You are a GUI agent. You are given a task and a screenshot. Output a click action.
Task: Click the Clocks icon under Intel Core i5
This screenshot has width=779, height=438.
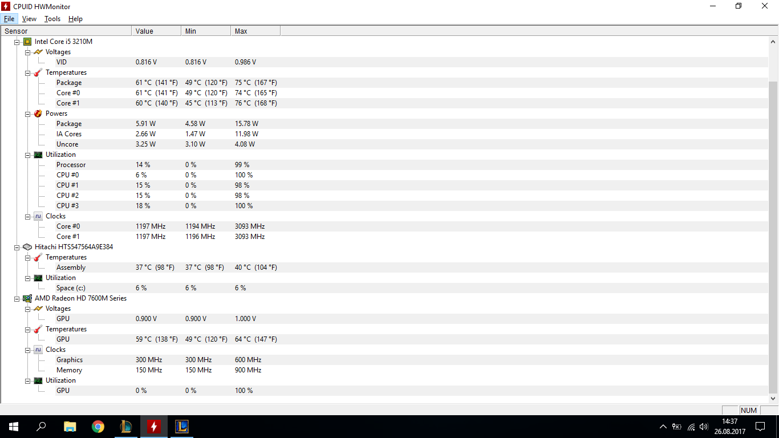pyautogui.click(x=38, y=216)
